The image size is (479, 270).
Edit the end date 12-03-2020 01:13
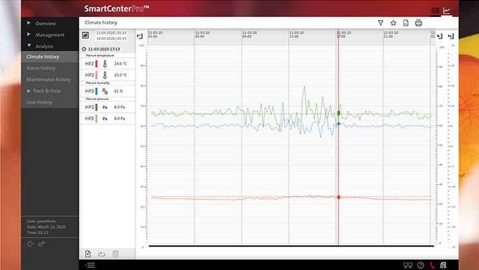[x=111, y=38]
